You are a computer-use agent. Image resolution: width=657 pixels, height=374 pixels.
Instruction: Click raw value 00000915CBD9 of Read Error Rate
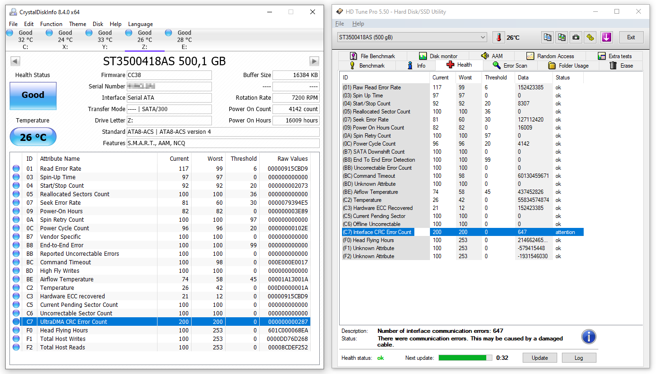[x=288, y=169]
